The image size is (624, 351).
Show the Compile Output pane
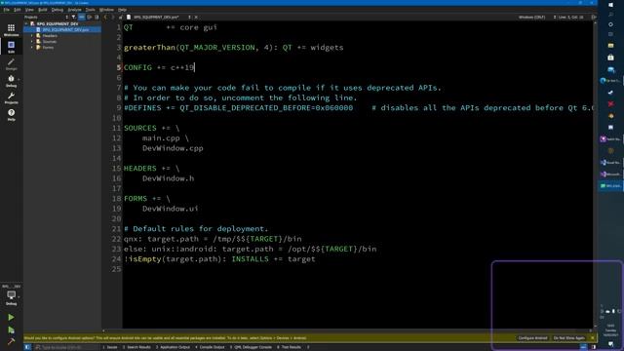(x=211, y=347)
